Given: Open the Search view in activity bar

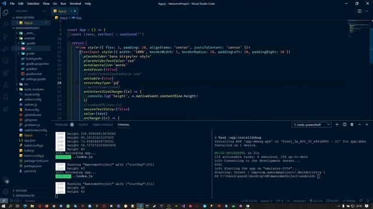Looking at the screenshot, I should click(x=5, y=24).
